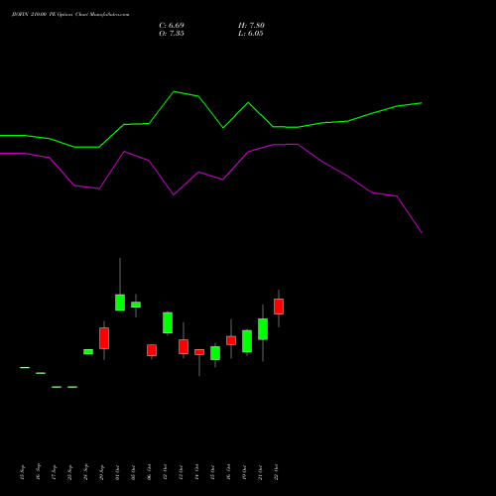Select the 29 Sep date label

(x=101, y=472)
